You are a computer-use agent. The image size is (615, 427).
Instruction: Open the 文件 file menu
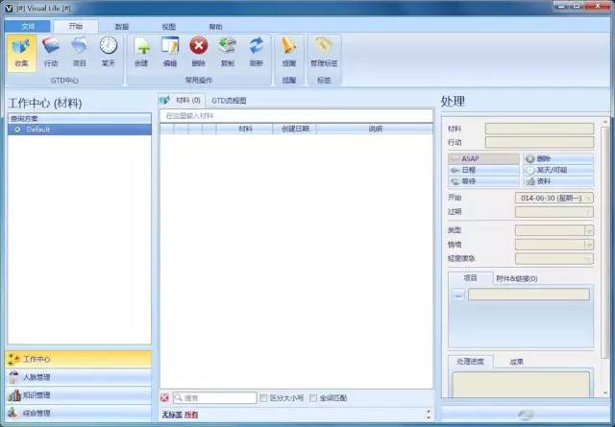pos(28,26)
